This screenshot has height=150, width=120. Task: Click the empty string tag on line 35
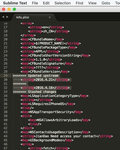(37, 100)
